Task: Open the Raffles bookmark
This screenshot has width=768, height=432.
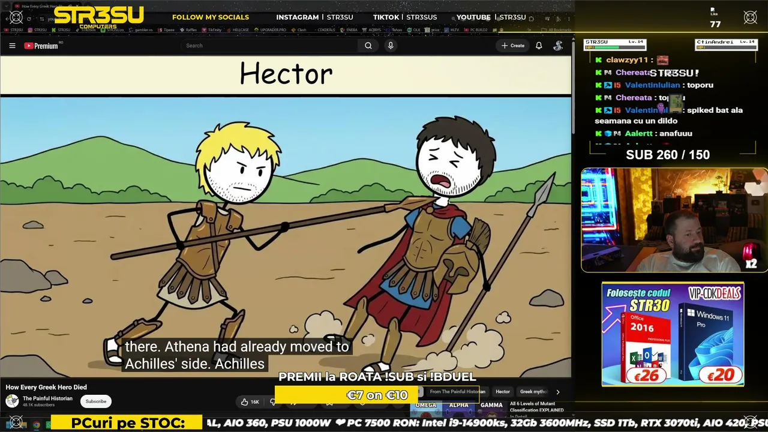Action: pyautogui.click(x=189, y=30)
